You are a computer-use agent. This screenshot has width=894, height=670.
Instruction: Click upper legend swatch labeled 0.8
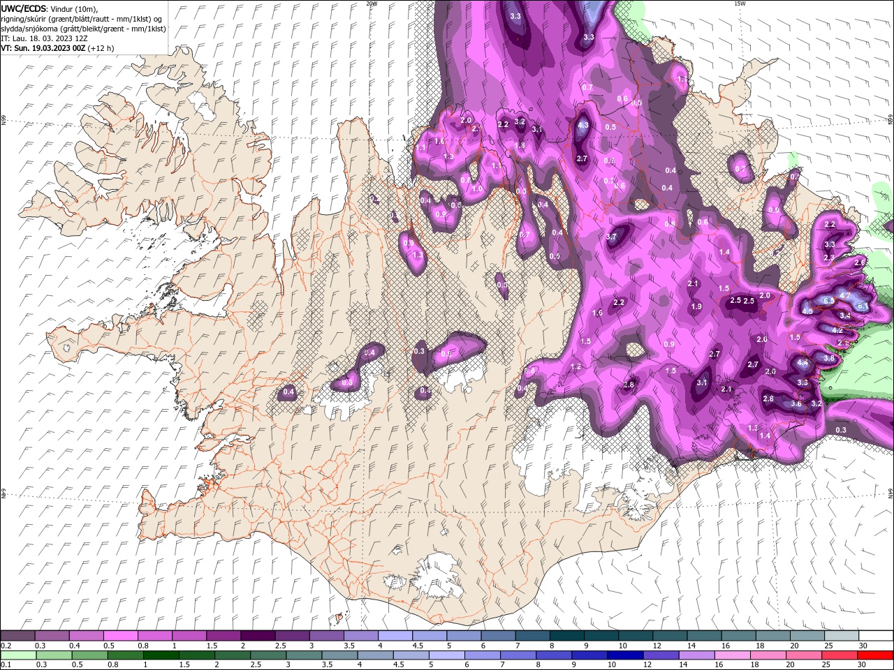coord(154,636)
